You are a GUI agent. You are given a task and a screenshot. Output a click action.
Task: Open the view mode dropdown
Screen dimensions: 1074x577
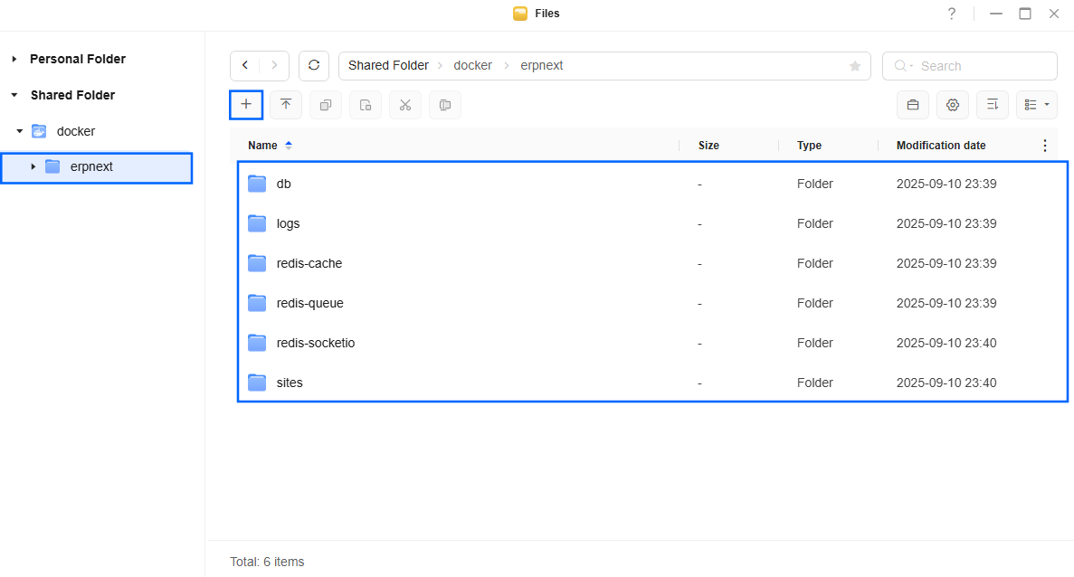[1036, 105]
